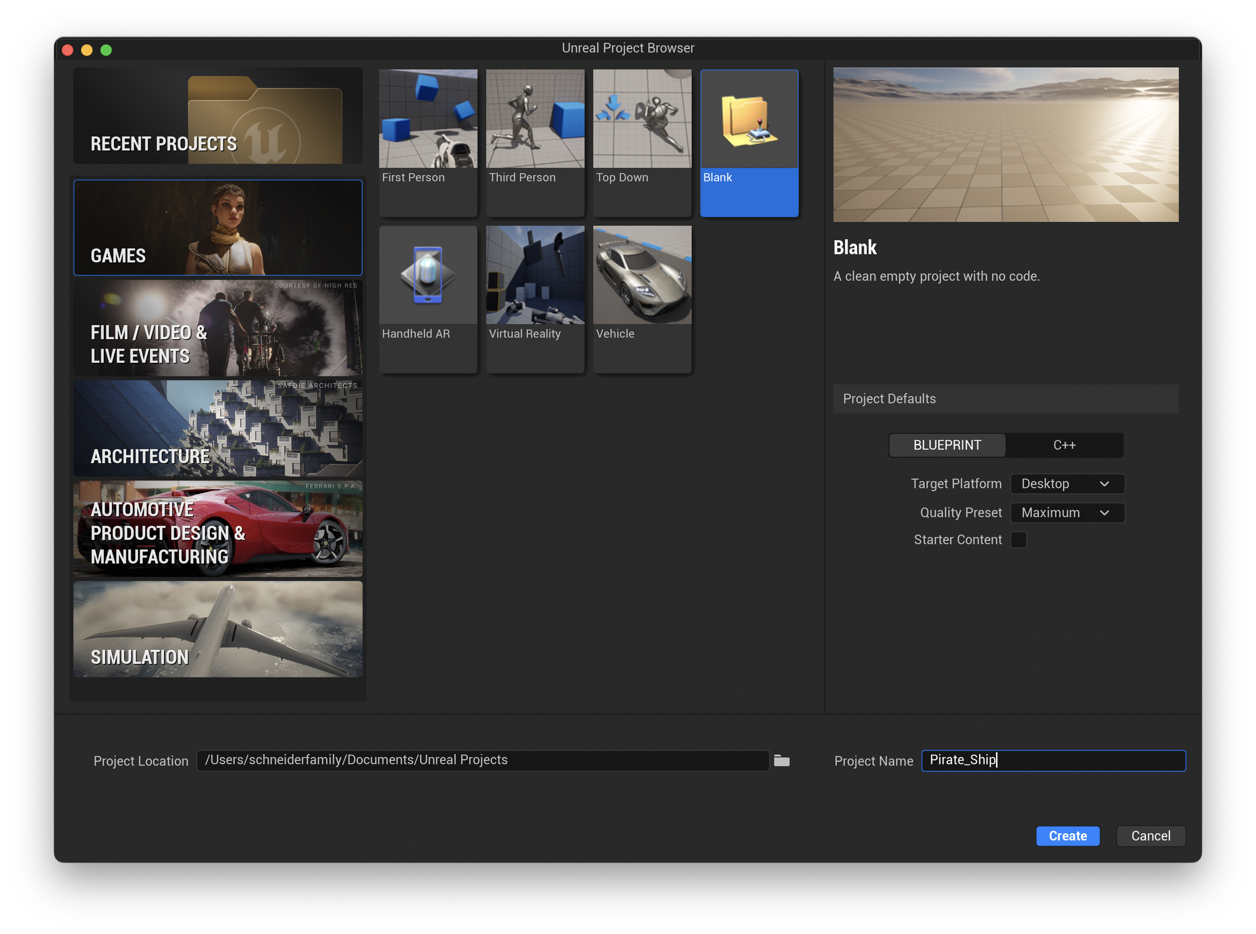Open the ARCHITECTURE template category
Screen dimensions: 1256x934
[x=218, y=428]
